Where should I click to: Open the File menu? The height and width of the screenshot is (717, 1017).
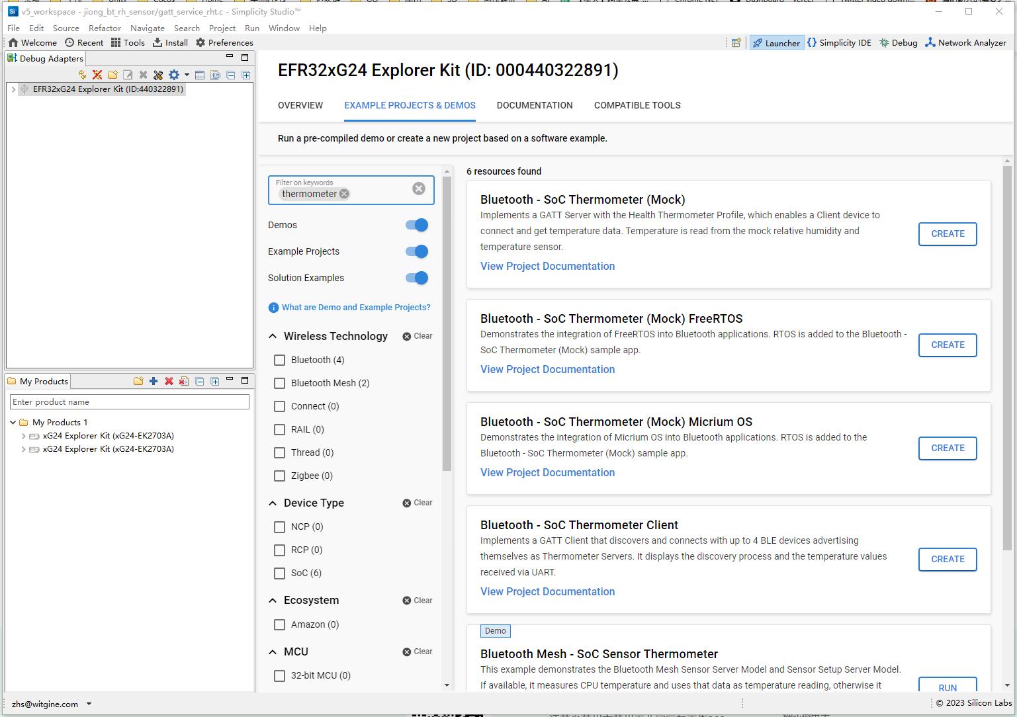click(x=13, y=28)
